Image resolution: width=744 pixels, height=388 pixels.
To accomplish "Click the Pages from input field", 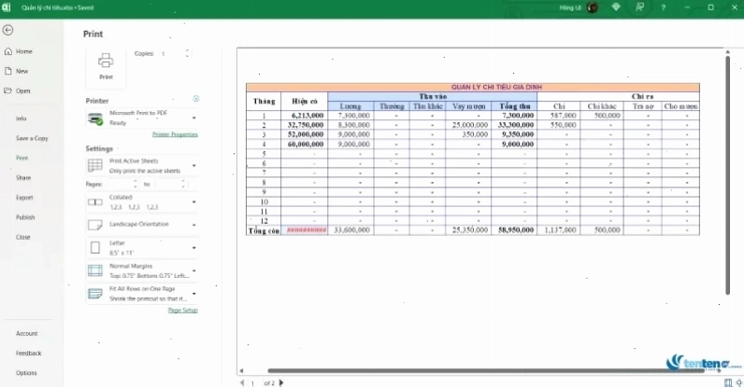I will click(x=122, y=185).
